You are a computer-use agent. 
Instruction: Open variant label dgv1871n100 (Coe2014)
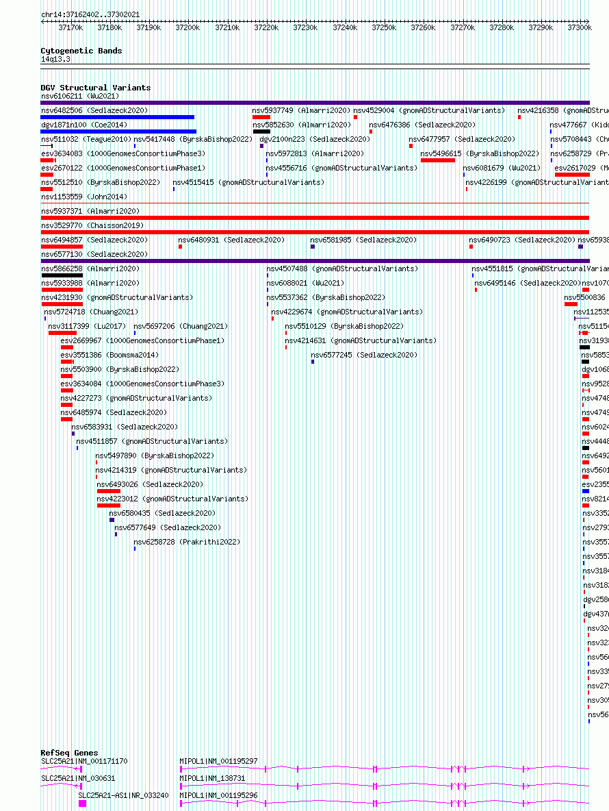pos(84,125)
